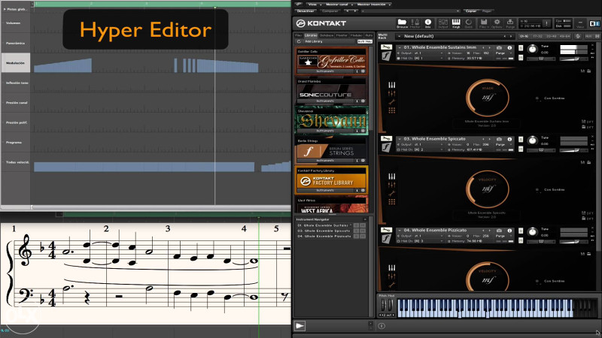Solo the Whole Ensemble Sustains Imm instrument
The width and height of the screenshot is (602, 338).
pos(521,48)
